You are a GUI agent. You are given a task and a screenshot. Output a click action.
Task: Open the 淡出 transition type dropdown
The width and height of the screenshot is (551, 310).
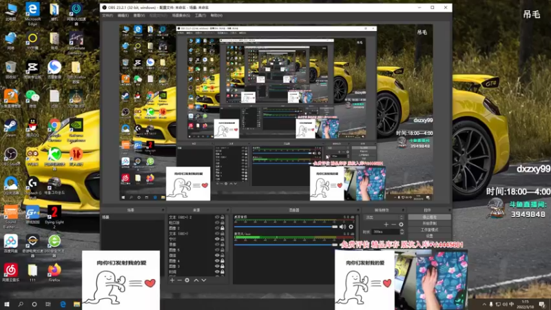pos(384,217)
